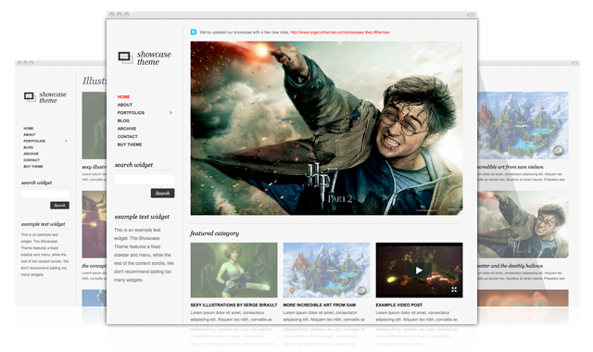Open Sexy Illustrations by Serge Birault thumbnail
The width and height of the screenshot is (593, 352).
(x=233, y=270)
